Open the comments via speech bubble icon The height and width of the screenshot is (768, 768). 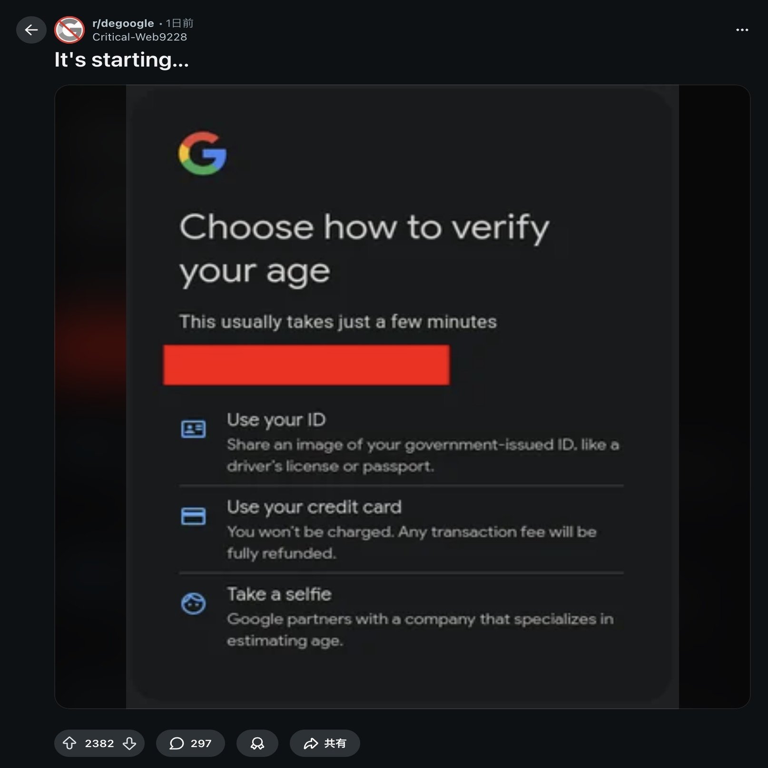pyautogui.click(x=177, y=743)
